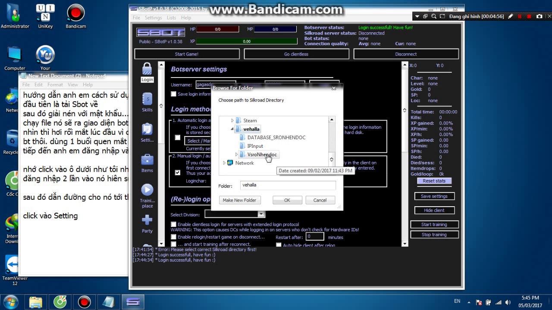Open File Explorer from the taskbar
The height and width of the screenshot is (310, 552).
point(36,301)
